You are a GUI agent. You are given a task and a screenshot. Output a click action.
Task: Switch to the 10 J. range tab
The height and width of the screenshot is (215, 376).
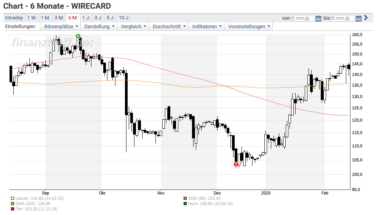click(124, 18)
